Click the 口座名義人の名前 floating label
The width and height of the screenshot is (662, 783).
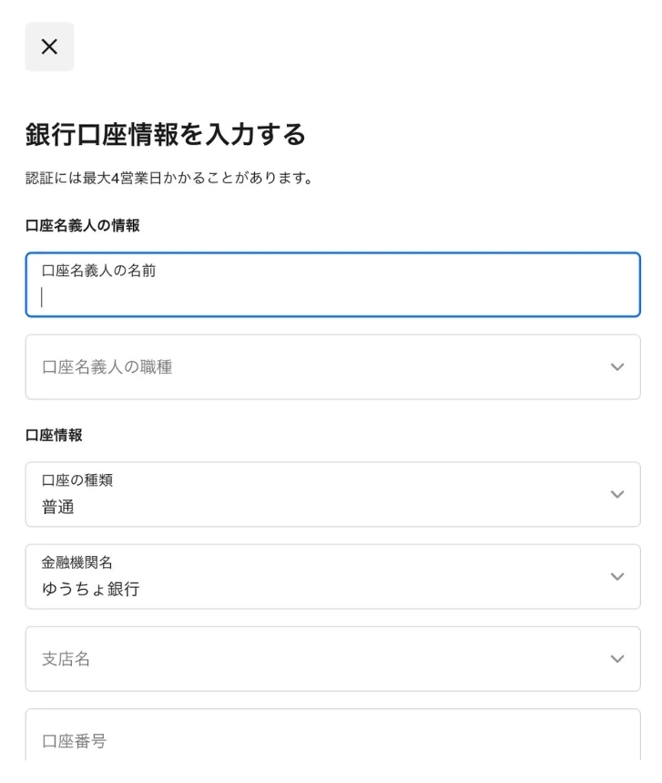pos(98,271)
